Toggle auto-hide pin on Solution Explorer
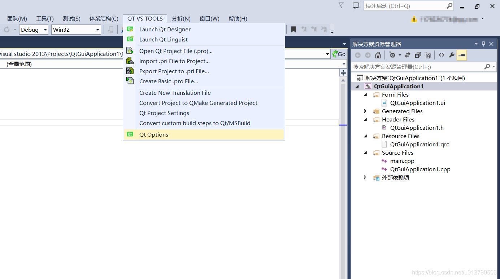 pyautogui.click(x=484, y=44)
